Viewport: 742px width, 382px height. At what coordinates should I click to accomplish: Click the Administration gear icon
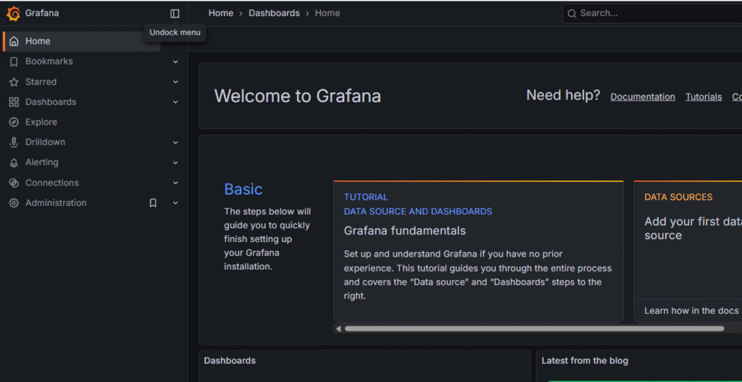pos(14,204)
